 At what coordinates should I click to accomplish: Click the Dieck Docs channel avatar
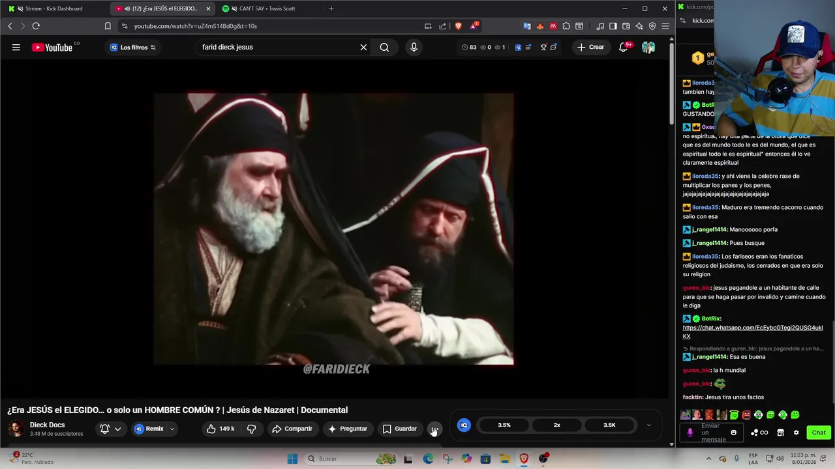click(16, 429)
